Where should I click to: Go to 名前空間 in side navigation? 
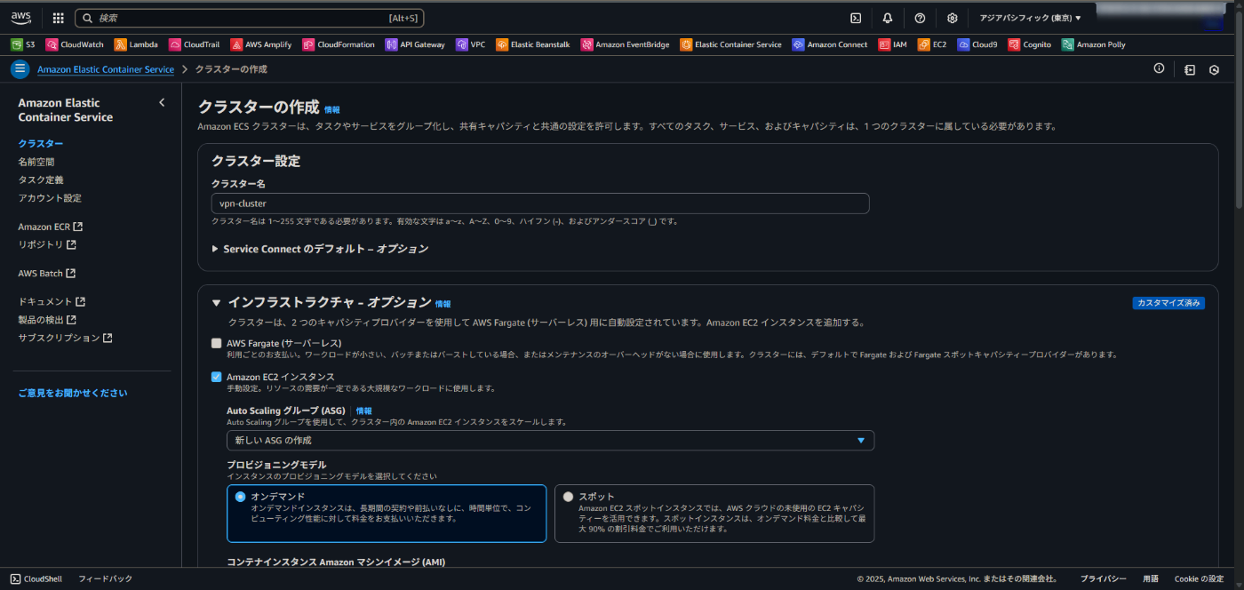coord(36,162)
